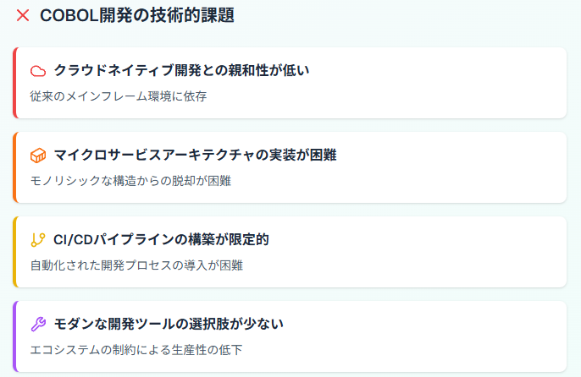Click the orange container box icon
This screenshot has width=581, height=377.
(38, 156)
